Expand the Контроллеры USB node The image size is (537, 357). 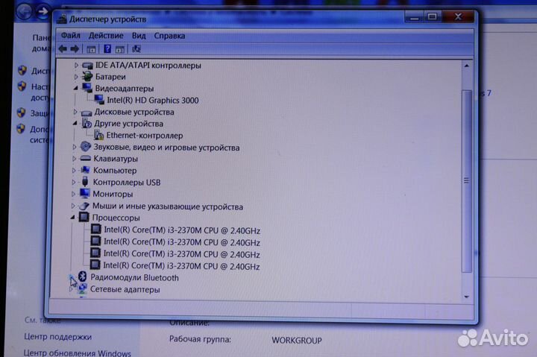point(73,182)
